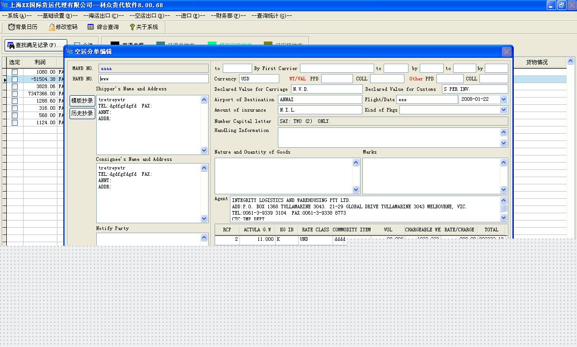Close the 空运分单编辑 dialog
The width and height of the screenshot is (577, 347).
507,52
